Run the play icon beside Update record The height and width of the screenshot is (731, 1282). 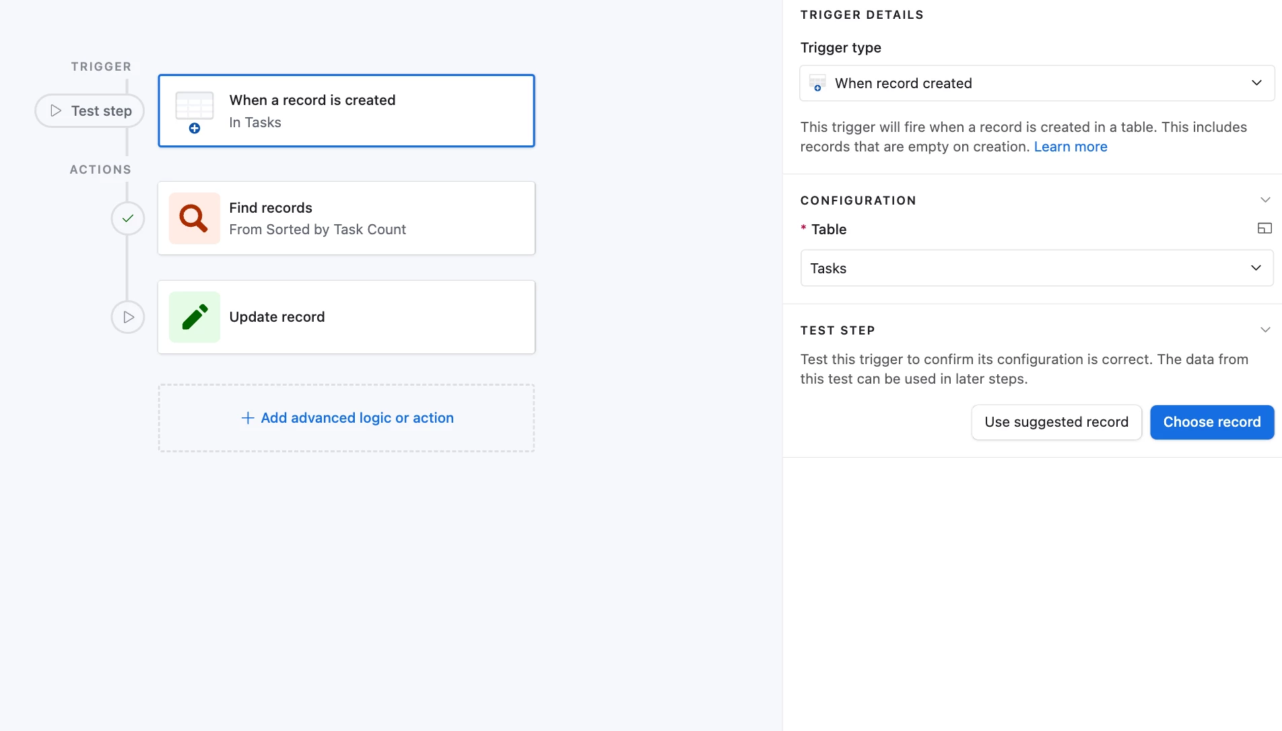coord(128,317)
